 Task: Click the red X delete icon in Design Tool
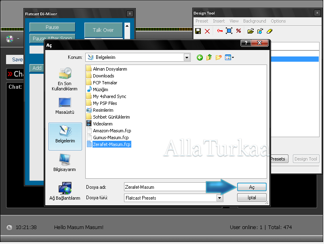[x=207, y=31]
